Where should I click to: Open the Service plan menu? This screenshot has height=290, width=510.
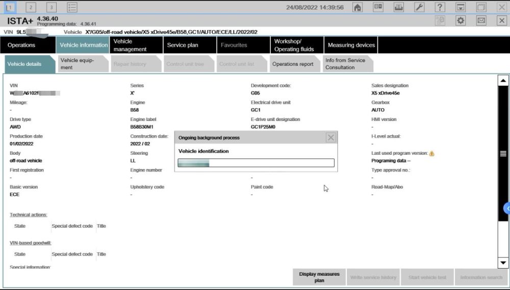click(x=190, y=45)
